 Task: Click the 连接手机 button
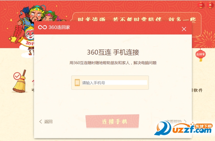[112, 121]
